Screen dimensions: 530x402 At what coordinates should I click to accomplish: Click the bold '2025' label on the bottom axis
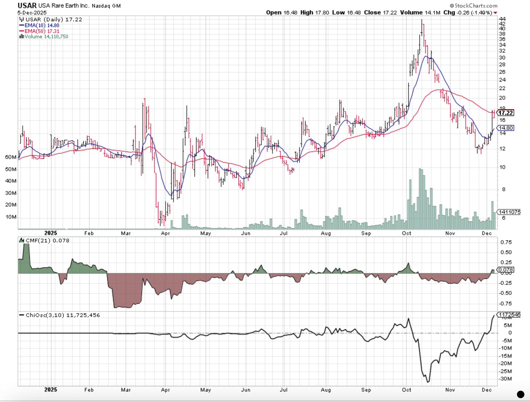click(x=51, y=390)
